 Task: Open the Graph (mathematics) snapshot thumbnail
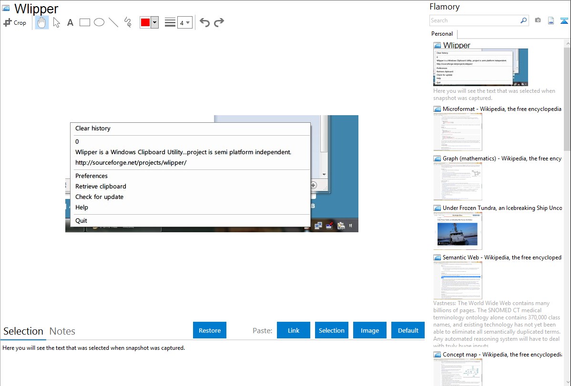(458, 181)
